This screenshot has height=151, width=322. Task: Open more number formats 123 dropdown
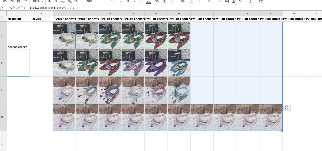(x=78, y=1)
